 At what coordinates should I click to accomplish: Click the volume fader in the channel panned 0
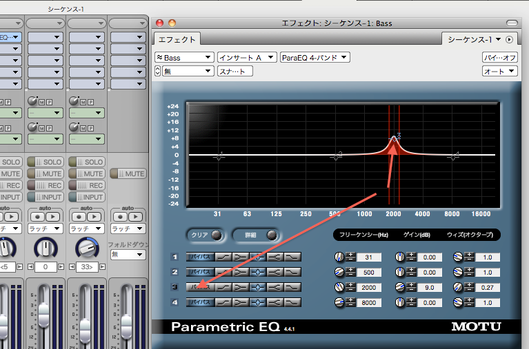(44, 315)
